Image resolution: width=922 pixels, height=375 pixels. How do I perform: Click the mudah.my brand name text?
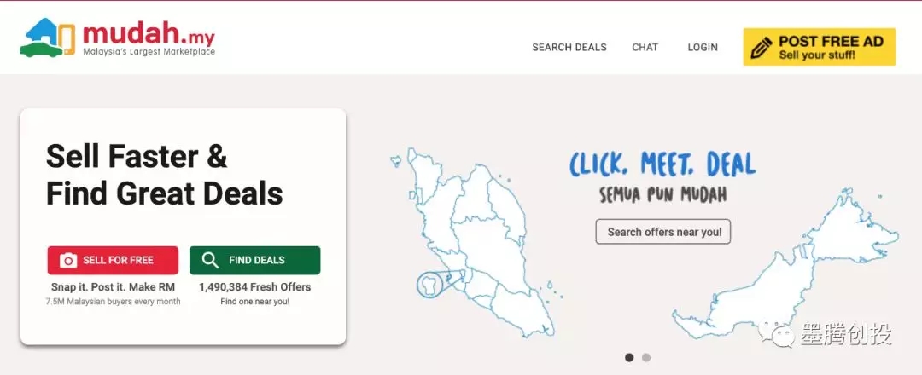pyautogui.click(x=148, y=34)
